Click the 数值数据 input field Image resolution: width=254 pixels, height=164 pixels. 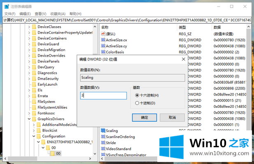(x=103, y=96)
